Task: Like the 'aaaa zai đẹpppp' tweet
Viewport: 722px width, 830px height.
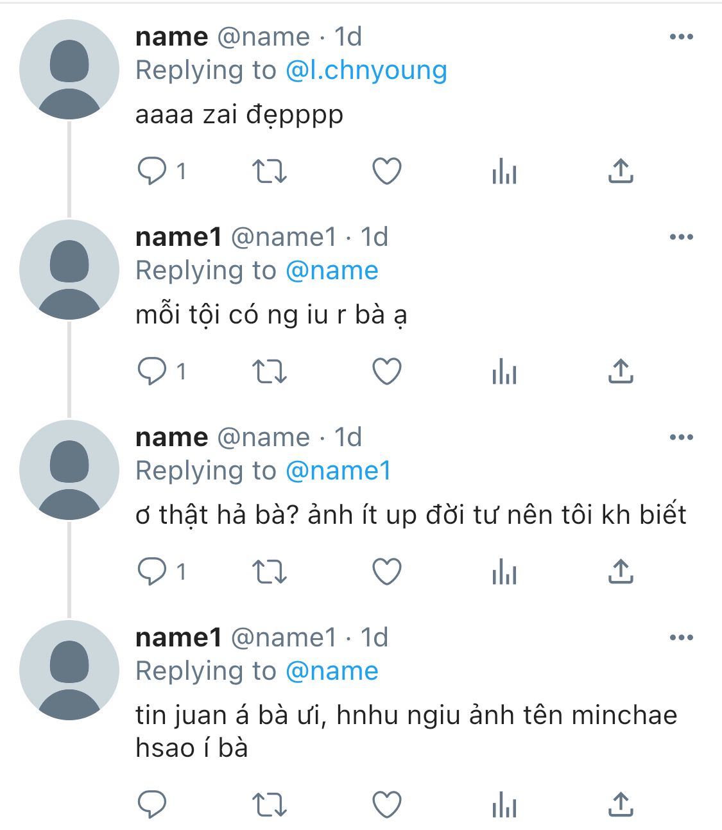Action: (x=387, y=171)
